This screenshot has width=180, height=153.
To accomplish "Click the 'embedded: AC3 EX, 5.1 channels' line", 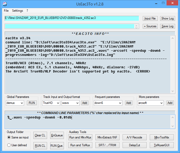I will pyautogui.click(x=73, y=67).
